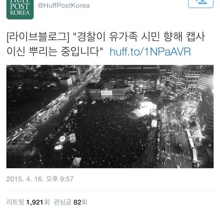Open the @HuffPostKorea handle
Image resolution: width=220 pixels, height=209 pixels.
(x=64, y=5)
